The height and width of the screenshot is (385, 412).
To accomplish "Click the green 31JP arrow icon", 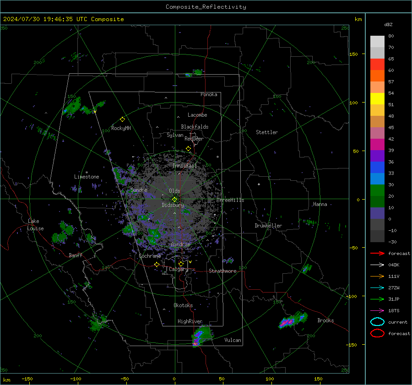I will [x=377, y=299].
